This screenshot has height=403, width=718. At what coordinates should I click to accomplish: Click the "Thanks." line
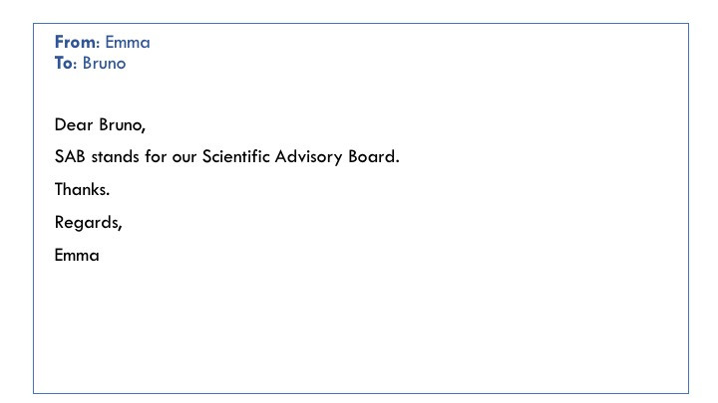point(82,190)
